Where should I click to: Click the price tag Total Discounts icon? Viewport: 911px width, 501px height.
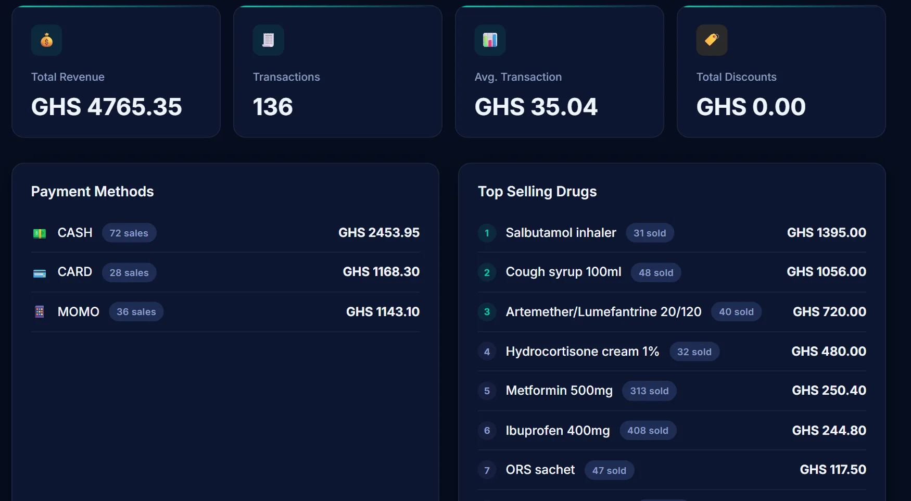(712, 40)
